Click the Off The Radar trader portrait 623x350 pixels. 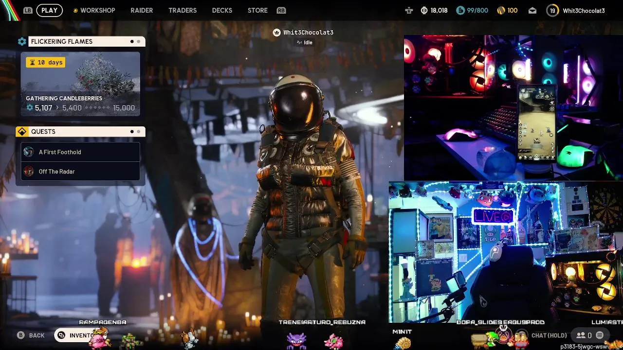(29, 171)
